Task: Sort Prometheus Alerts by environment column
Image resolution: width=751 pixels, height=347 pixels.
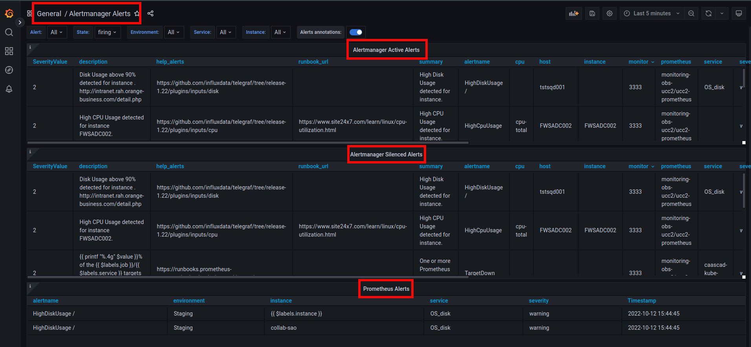Action: pos(189,301)
